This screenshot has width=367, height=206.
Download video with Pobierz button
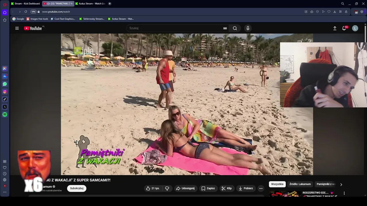click(x=246, y=188)
